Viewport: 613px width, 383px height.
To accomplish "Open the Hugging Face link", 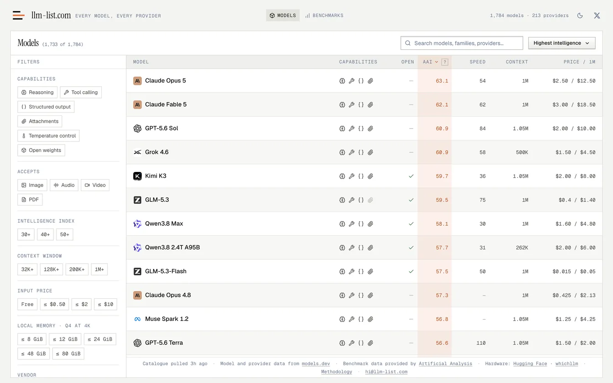I will tap(530, 364).
